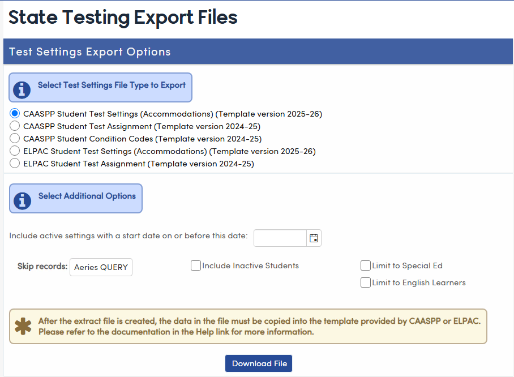Click the Test Settings Export Options header

tap(258, 52)
